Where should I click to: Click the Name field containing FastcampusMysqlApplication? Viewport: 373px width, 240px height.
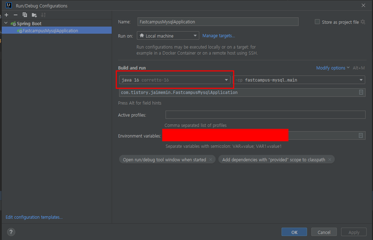pyautogui.click(x=218, y=22)
